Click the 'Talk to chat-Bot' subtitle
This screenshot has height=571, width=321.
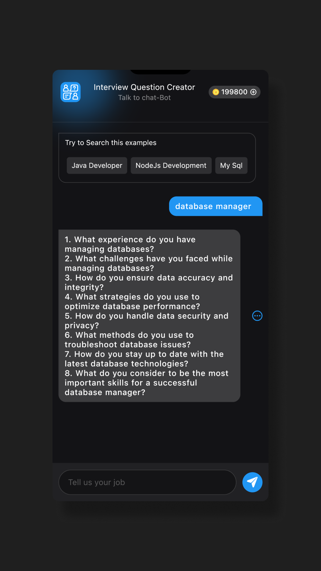(x=144, y=98)
